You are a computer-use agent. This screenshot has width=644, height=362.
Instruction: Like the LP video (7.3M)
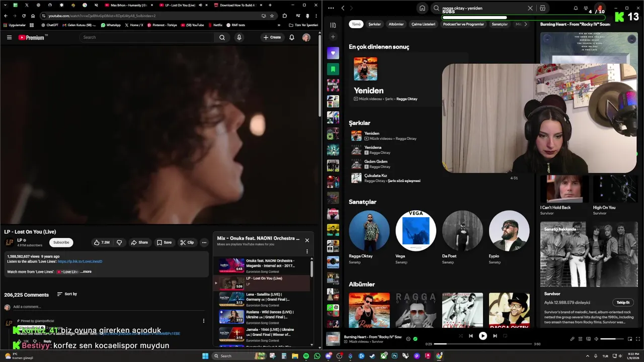[x=102, y=242]
